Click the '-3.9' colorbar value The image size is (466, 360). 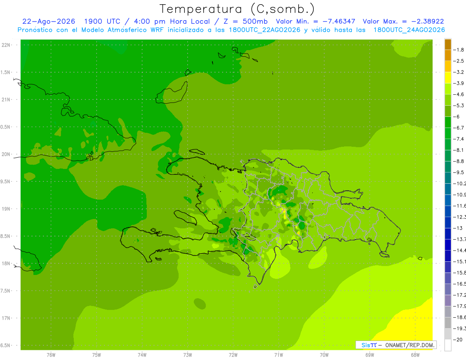(x=459, y=83)
